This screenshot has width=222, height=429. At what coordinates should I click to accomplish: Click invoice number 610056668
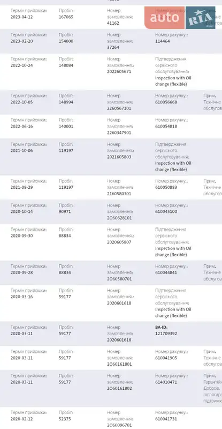tap(166, 102)
